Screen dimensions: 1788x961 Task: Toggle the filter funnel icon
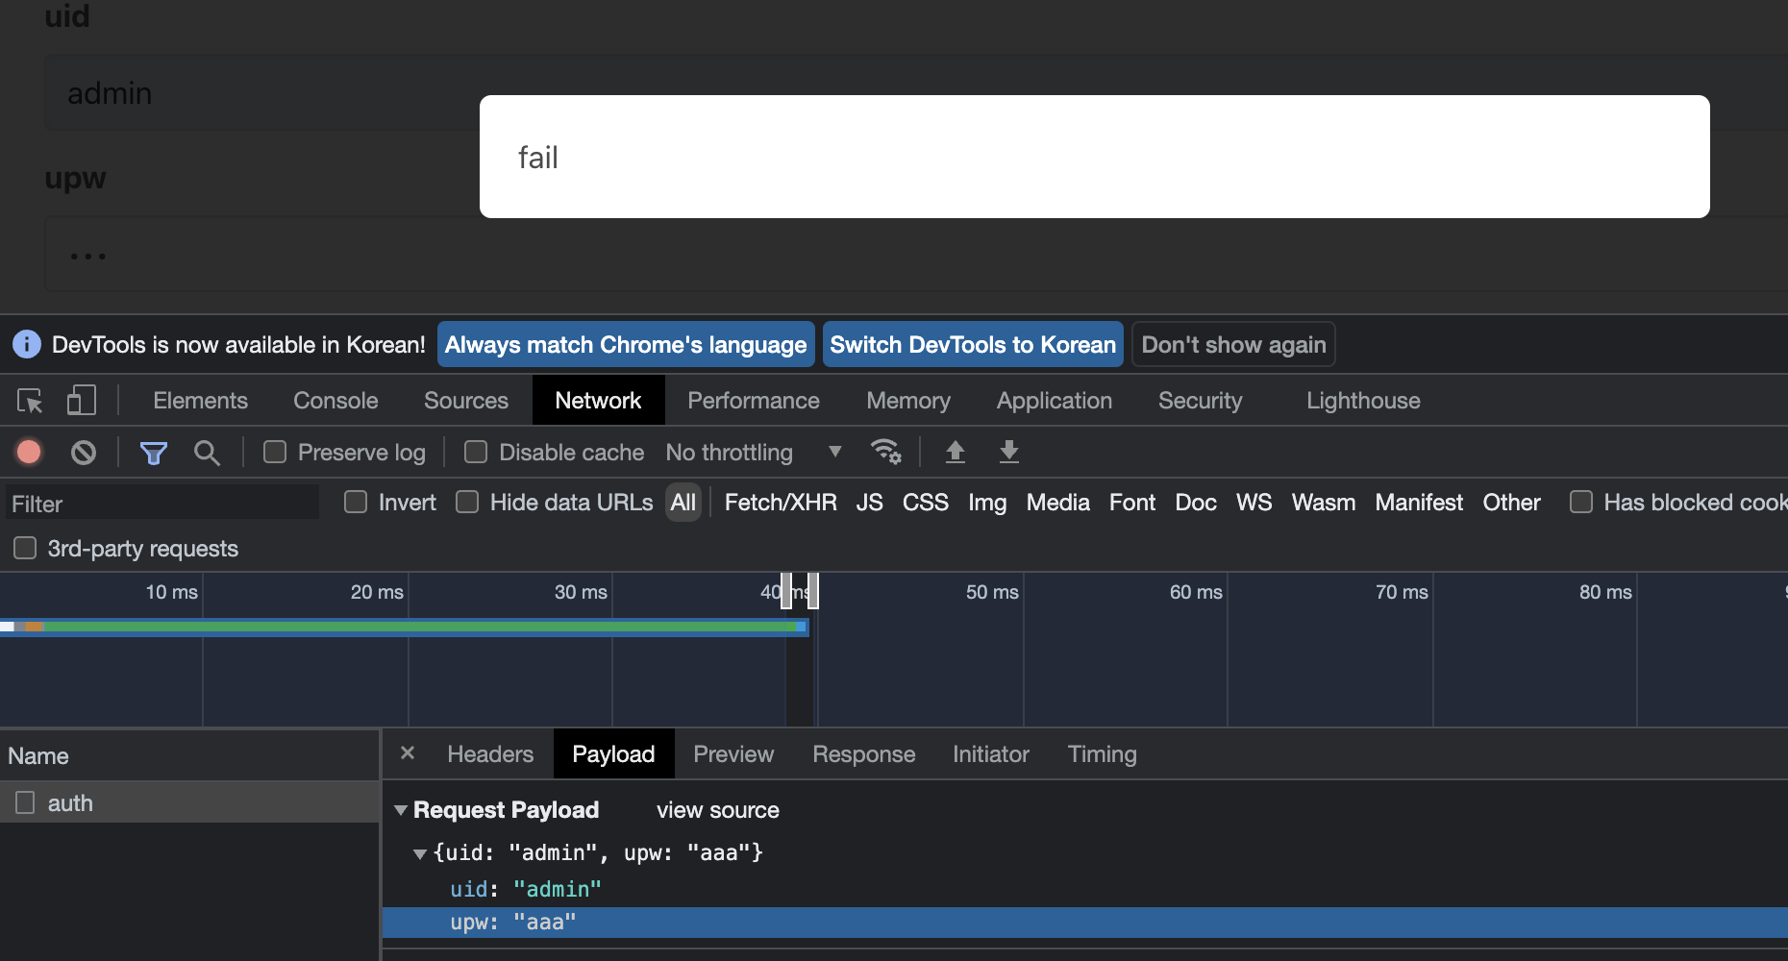click(154, 453)
